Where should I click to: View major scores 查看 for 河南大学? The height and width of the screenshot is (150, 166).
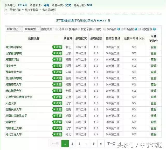(154, 122)
